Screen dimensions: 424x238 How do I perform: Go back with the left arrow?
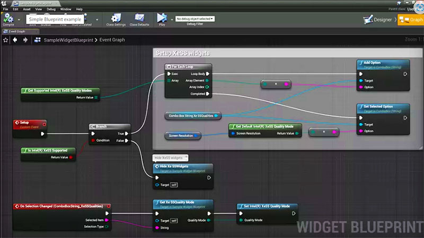pyautogui.click(x=15, y=40)
